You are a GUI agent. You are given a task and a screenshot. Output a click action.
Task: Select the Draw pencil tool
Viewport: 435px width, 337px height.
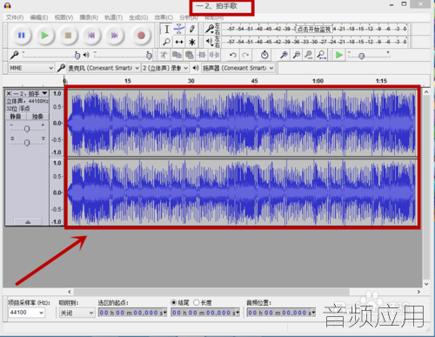click(x=191, y=29)
